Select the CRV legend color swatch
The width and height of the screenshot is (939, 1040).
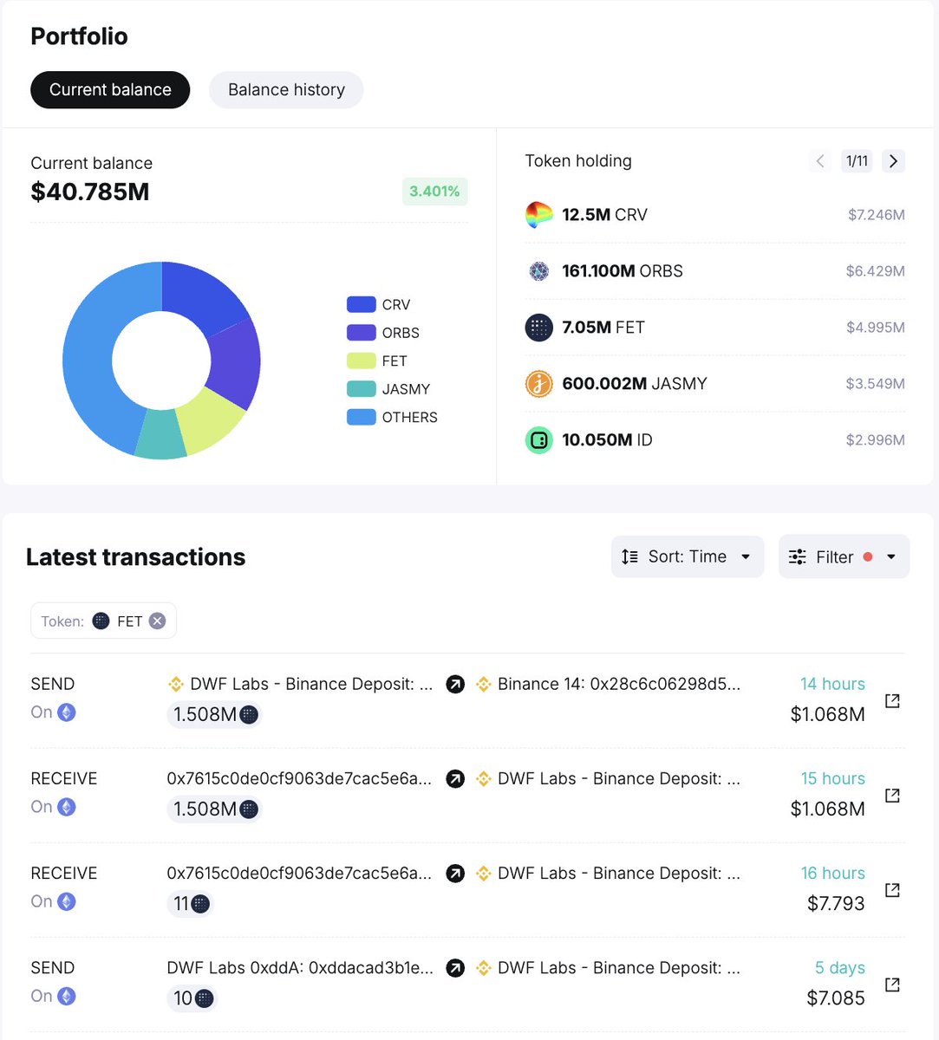361,304
